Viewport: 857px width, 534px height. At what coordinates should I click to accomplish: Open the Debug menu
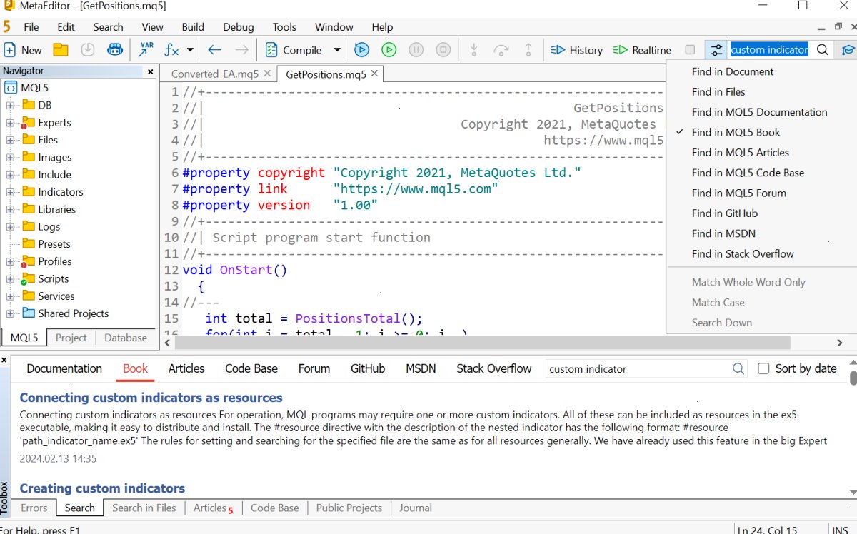pos(238,27)
